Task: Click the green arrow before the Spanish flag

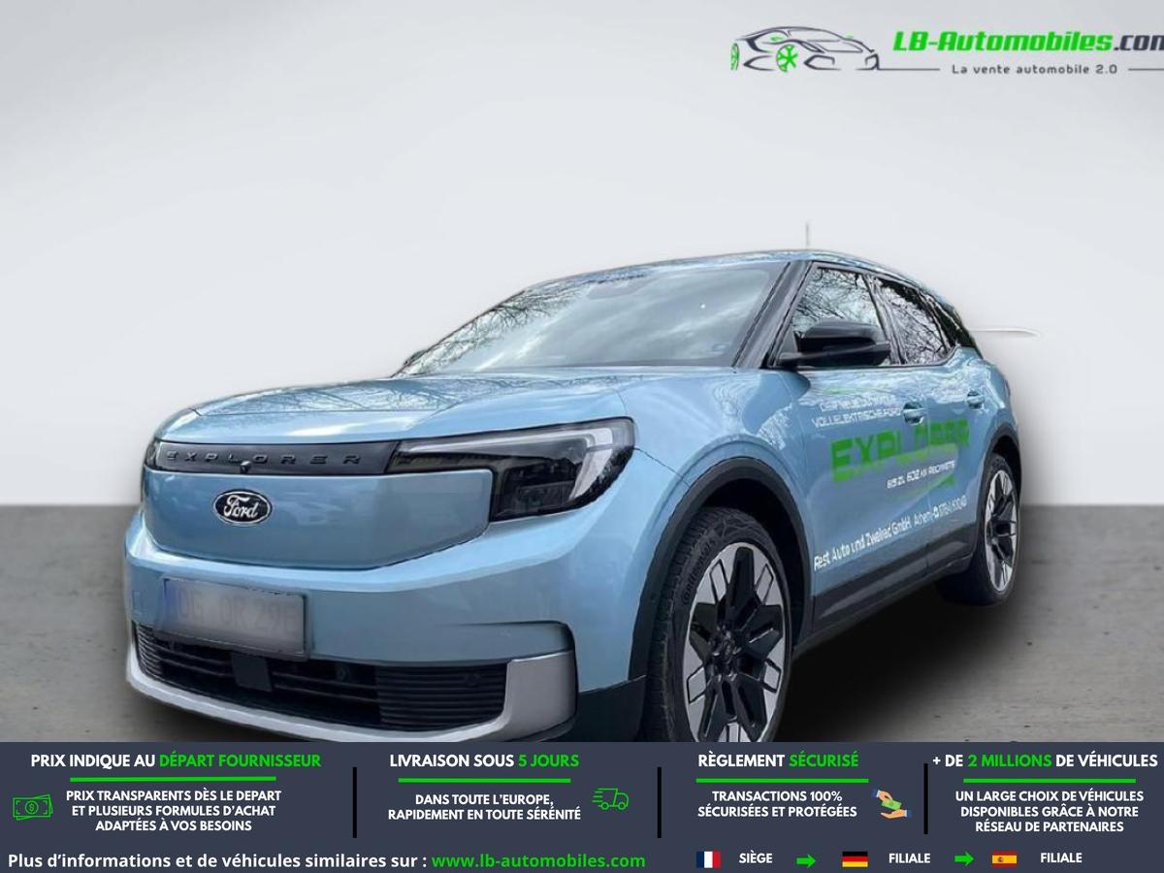Action: [963, 859]
